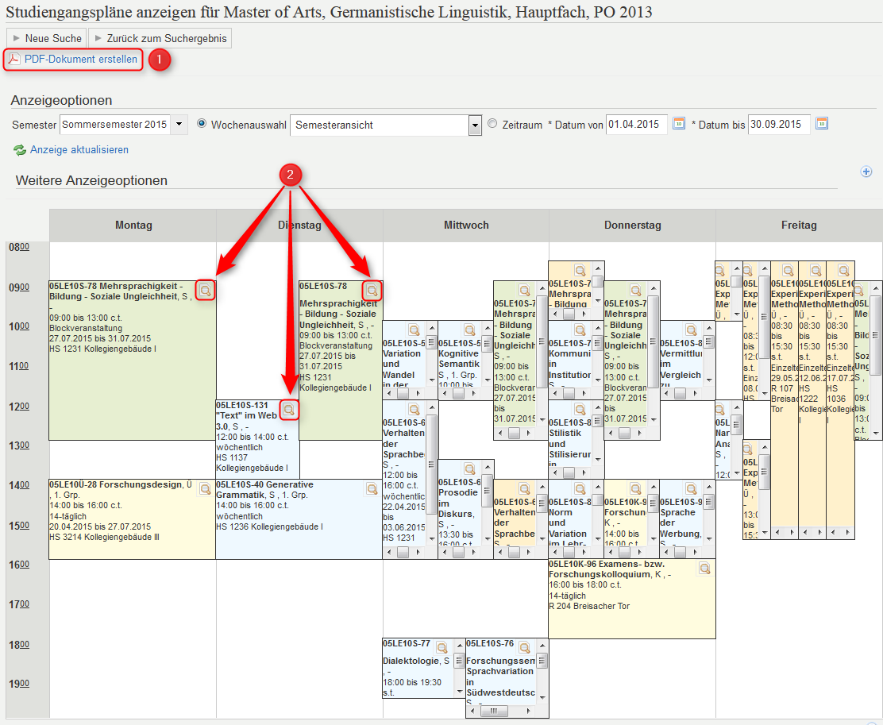Click the Montag column header
Image resolution: width=883 pixels, height=725 pixels.
coord(133,226)
